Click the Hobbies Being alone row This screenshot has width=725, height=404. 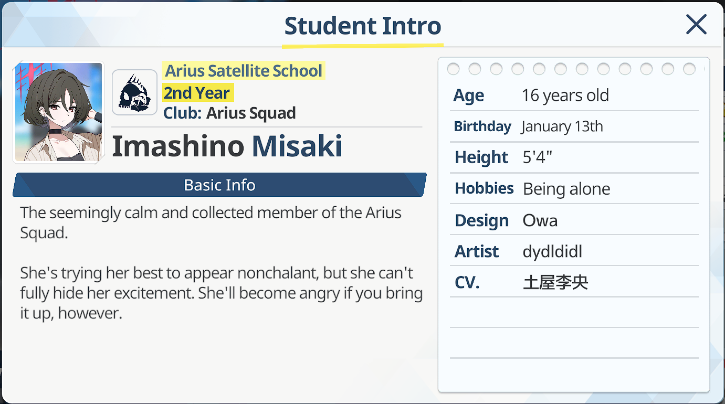574,189
